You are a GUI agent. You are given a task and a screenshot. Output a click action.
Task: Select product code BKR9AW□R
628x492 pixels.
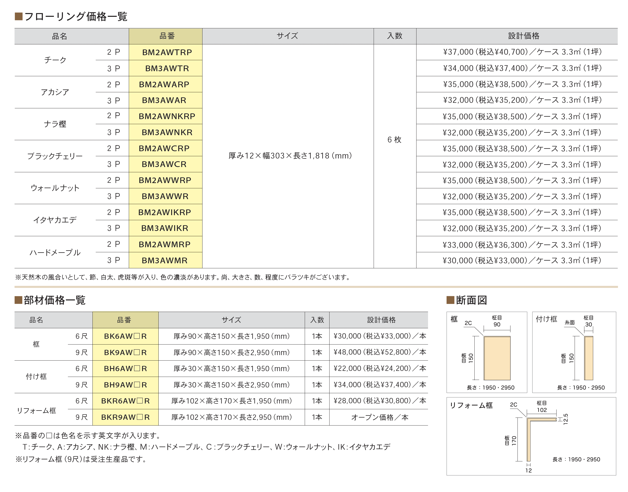pos(125,417)
